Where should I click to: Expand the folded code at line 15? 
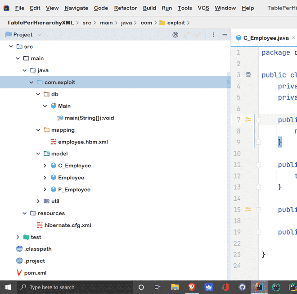[258, 210]
